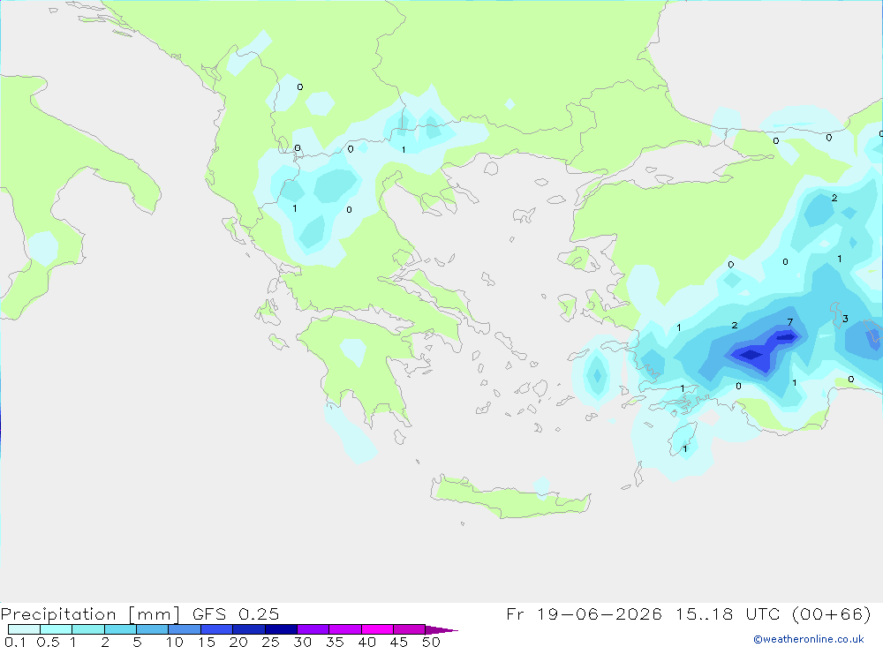Pick the 5–10 mm legend swatch
The image size is (883, 647).
point(152,629)
